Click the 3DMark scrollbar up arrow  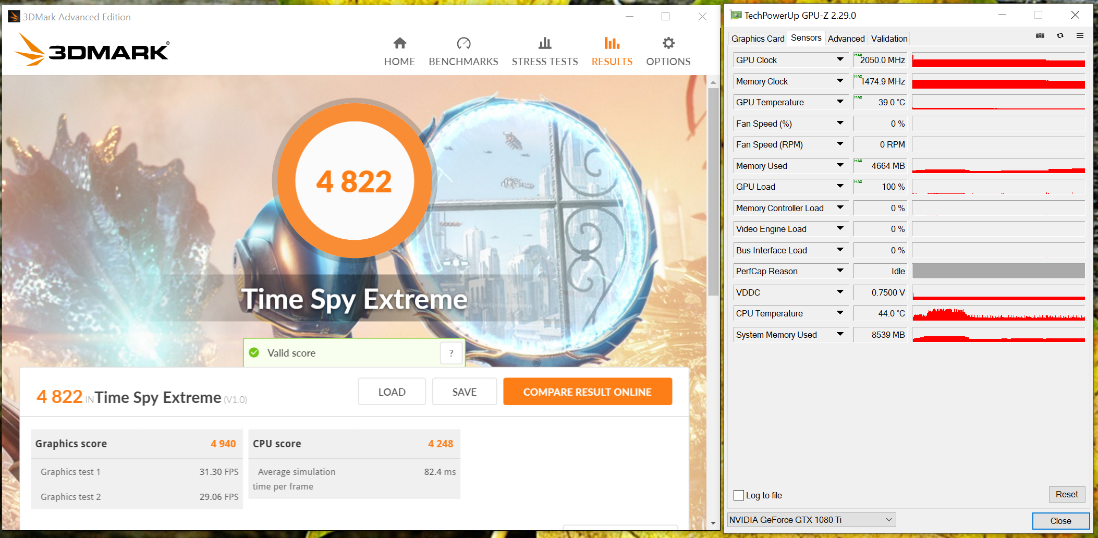pos(713,82)
